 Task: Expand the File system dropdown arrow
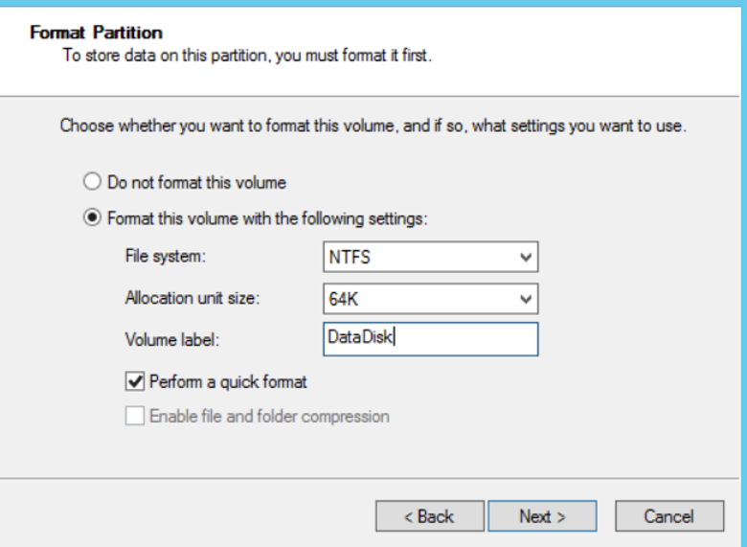point(526,258)
